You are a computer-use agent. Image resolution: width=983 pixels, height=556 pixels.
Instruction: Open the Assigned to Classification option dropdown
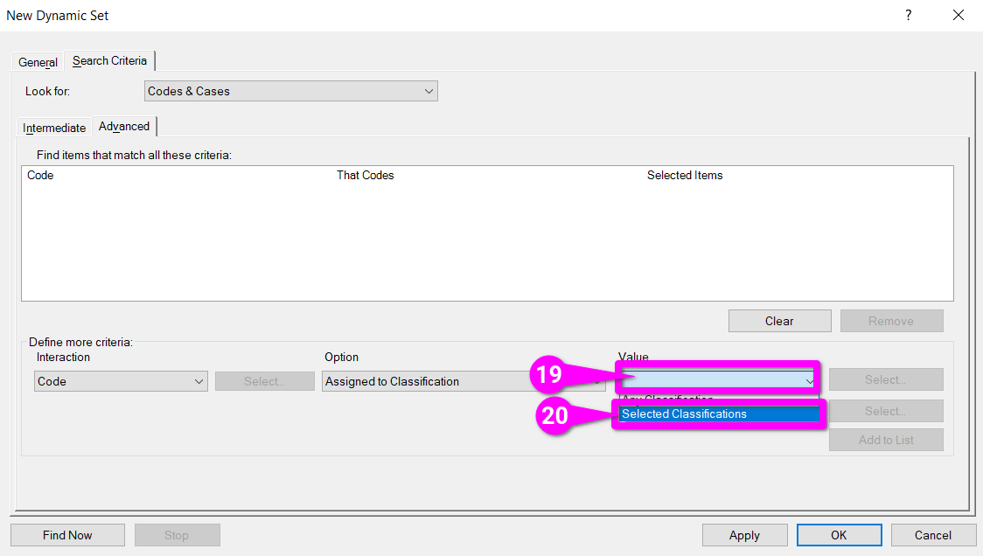click(x=455, y=381)
